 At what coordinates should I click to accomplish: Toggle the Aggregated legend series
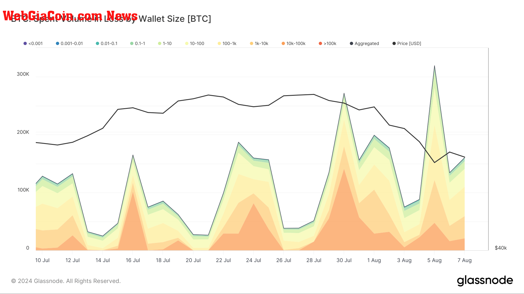tap(364, 44)
